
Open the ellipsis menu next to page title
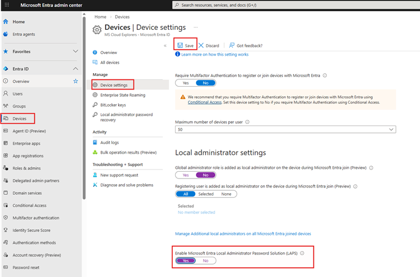[196, 27]
